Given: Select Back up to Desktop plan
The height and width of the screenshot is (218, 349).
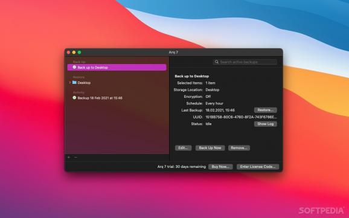Looking at the screenshot, I should coord(117,68).
